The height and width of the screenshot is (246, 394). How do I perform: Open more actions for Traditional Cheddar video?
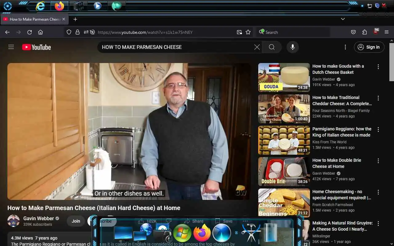[378, 98]
